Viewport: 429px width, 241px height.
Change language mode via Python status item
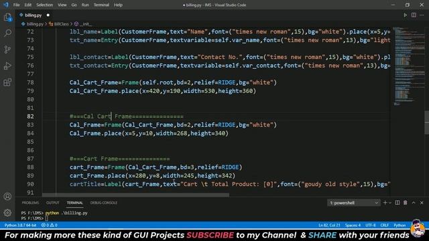click(x=400, y=225)
